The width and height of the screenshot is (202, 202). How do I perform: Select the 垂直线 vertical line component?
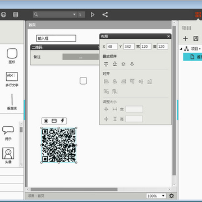12,102
